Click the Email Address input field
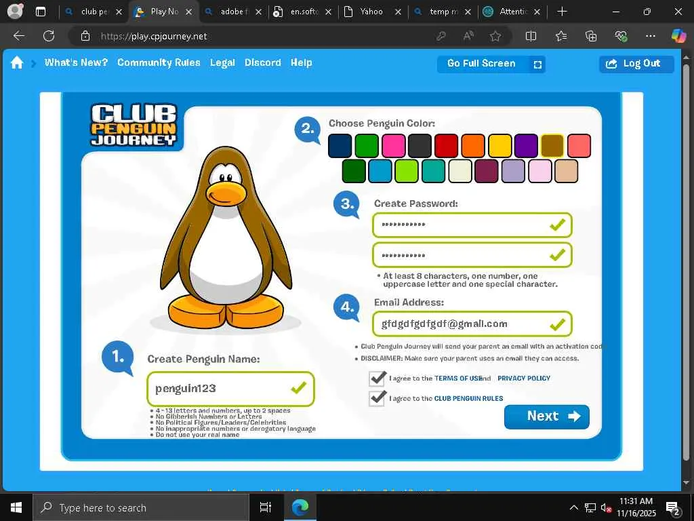Viewport: 694px width, 521px height. pyautogui.click(x=472, y=324)
